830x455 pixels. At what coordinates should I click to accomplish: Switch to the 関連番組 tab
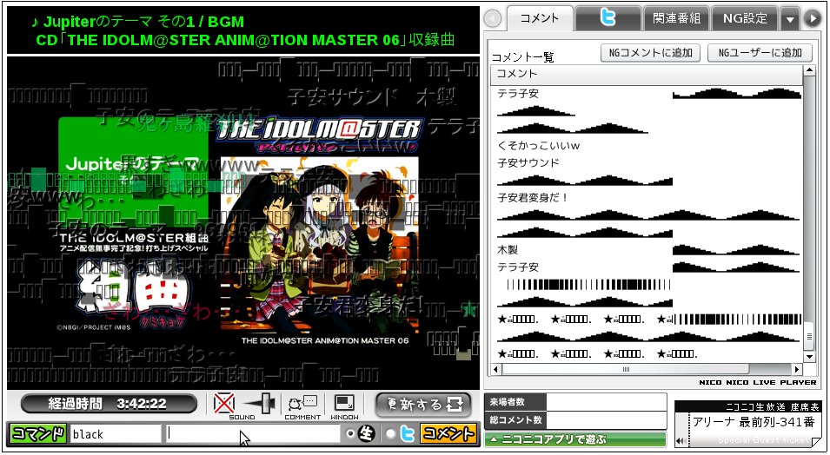[x=676, y=18]
